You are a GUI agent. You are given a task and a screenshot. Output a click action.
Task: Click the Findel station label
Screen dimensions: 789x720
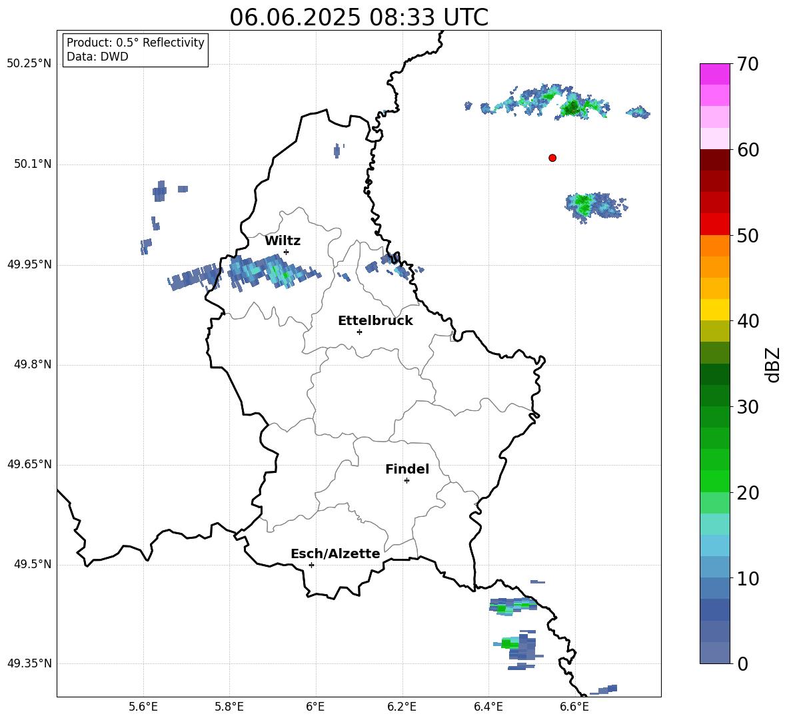[x=407, y=469]
